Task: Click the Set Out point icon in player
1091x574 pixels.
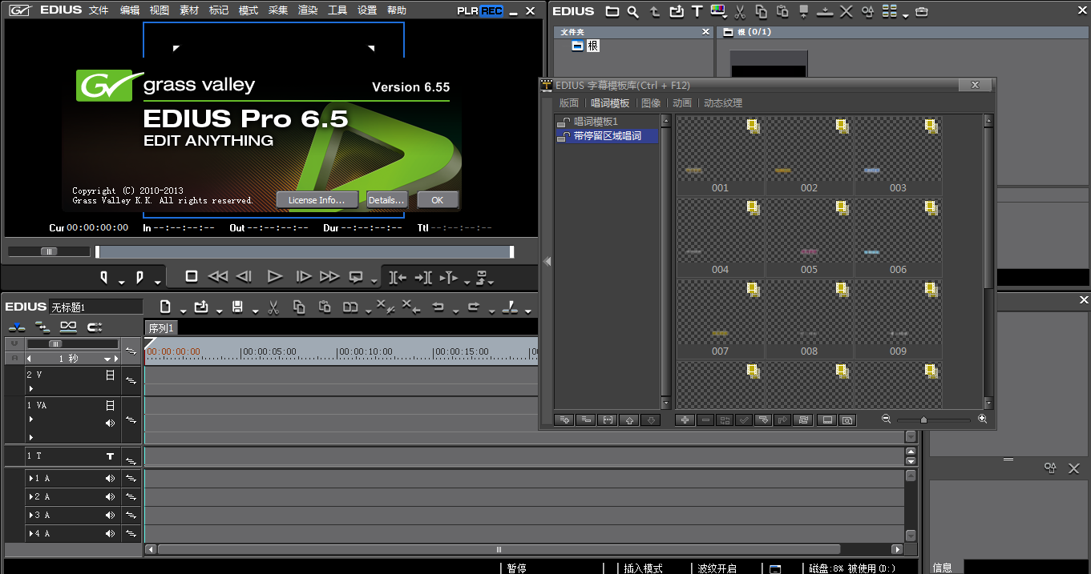Action: pyautogui.click(x=139, y=277)
